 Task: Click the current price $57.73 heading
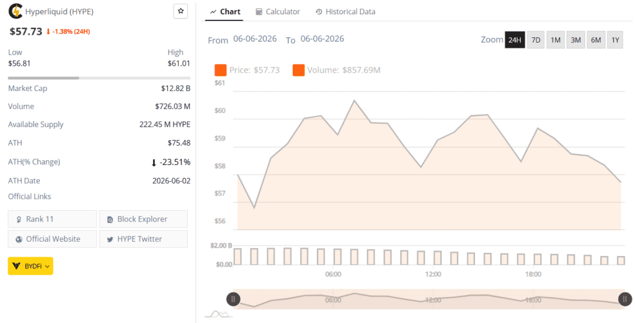(25, 31)
